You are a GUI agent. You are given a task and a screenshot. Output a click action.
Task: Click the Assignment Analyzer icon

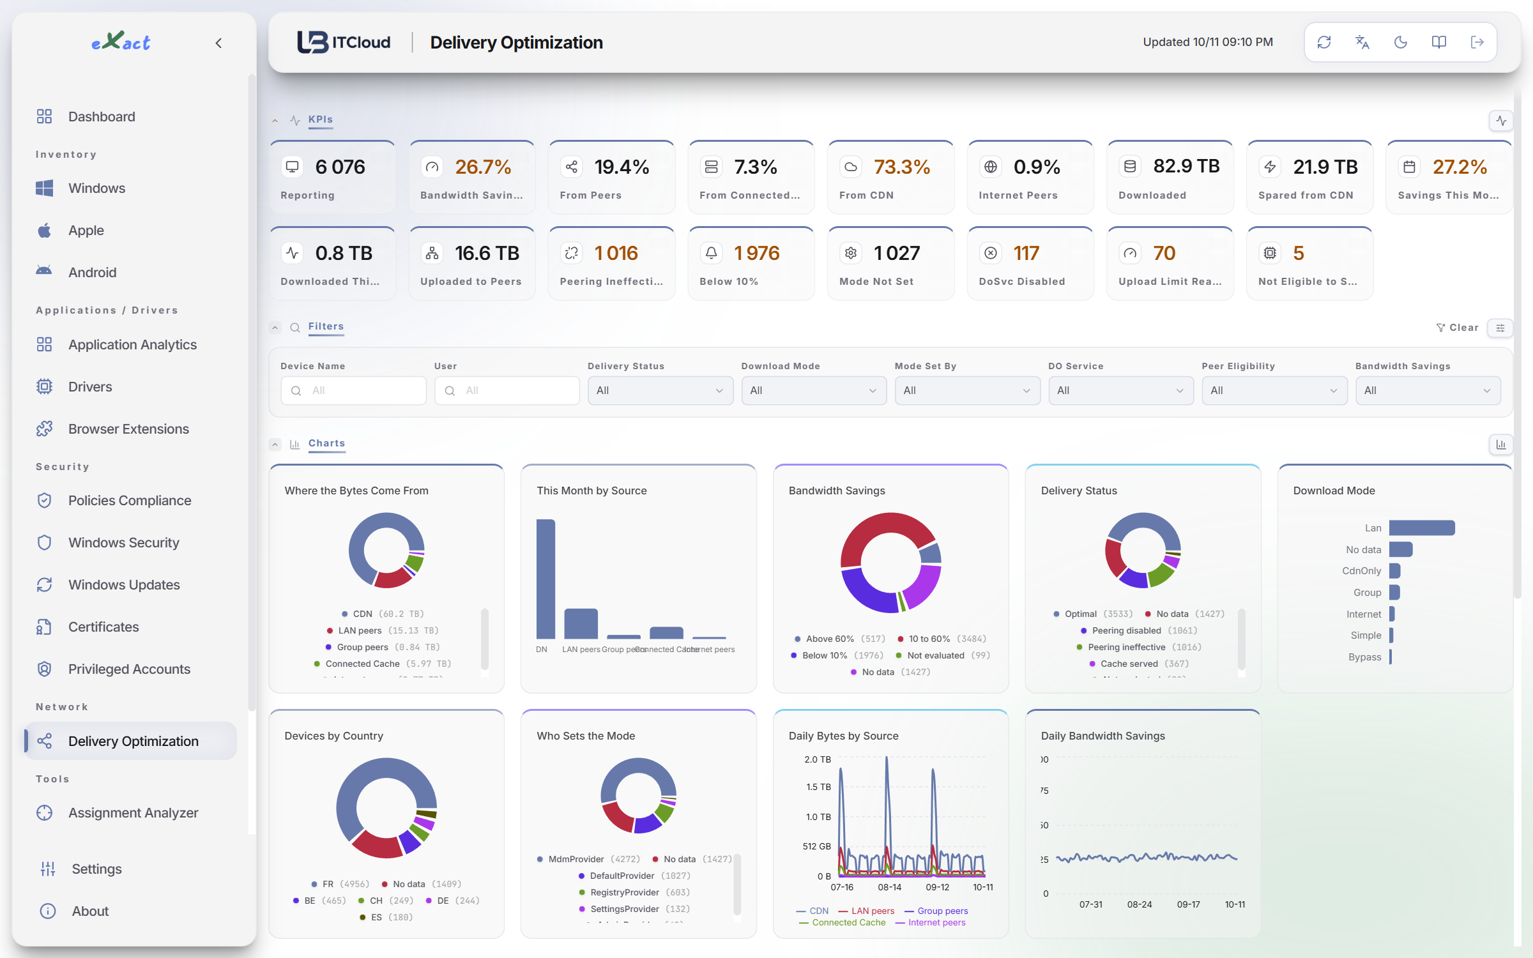[44, 812]
